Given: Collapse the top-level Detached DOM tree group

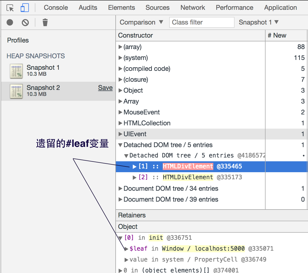Looking at the screenshot, I should click(120, 145).
